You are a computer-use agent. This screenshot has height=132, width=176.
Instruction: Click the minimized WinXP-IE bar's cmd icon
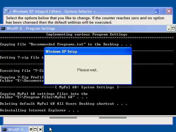(4, 130)
